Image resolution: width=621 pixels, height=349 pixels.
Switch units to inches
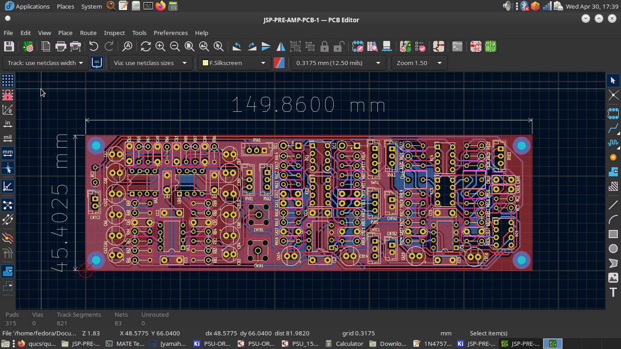[8, 124]
